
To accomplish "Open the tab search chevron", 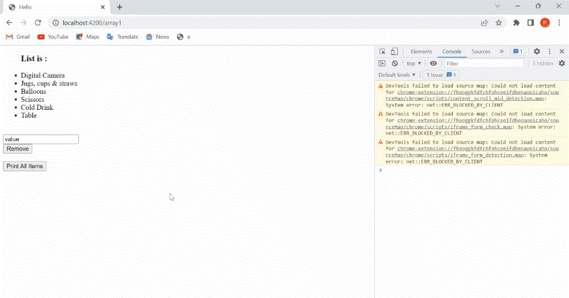I will pos(497,6).
